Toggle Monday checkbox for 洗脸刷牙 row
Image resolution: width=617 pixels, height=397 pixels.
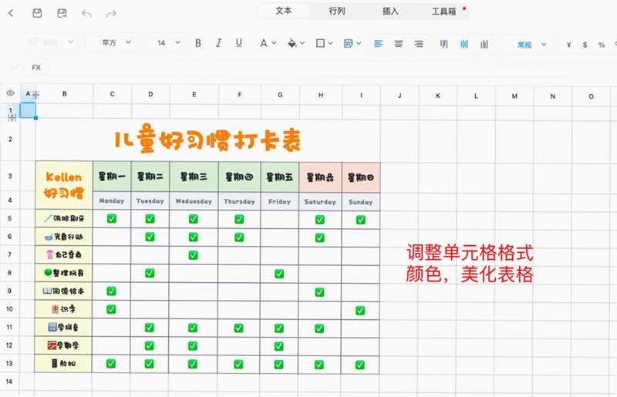112,218
